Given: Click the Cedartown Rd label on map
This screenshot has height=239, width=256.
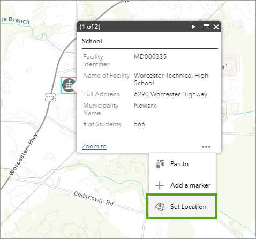Looking at the screenshot, I should [94, 198].
